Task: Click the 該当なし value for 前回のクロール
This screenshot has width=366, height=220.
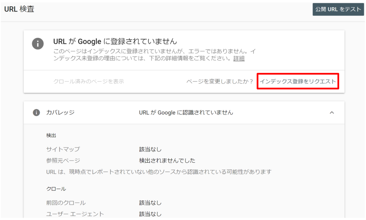Action: (150, 203)
